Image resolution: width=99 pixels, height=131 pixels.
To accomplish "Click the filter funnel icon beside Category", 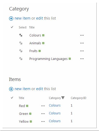I will 63,98.
